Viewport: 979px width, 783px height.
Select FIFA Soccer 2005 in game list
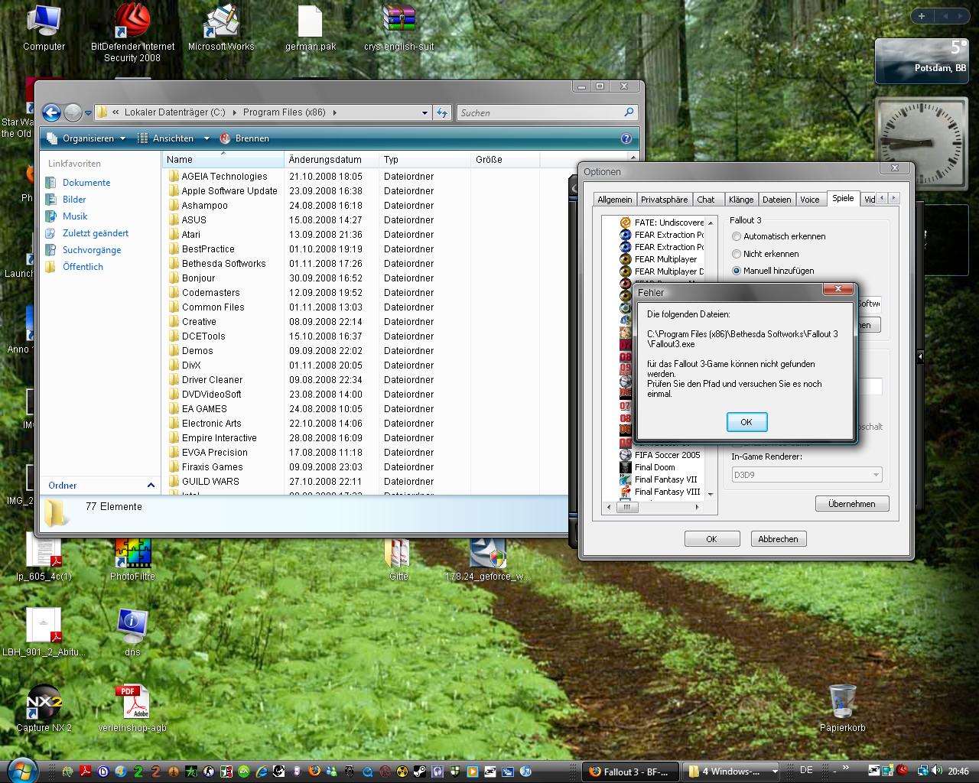coord(667,455)
